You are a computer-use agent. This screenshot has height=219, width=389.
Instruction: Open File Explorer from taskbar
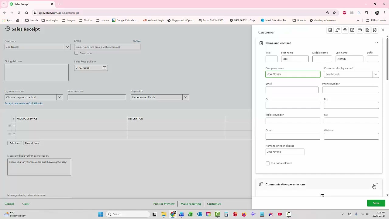click(164, 214)
